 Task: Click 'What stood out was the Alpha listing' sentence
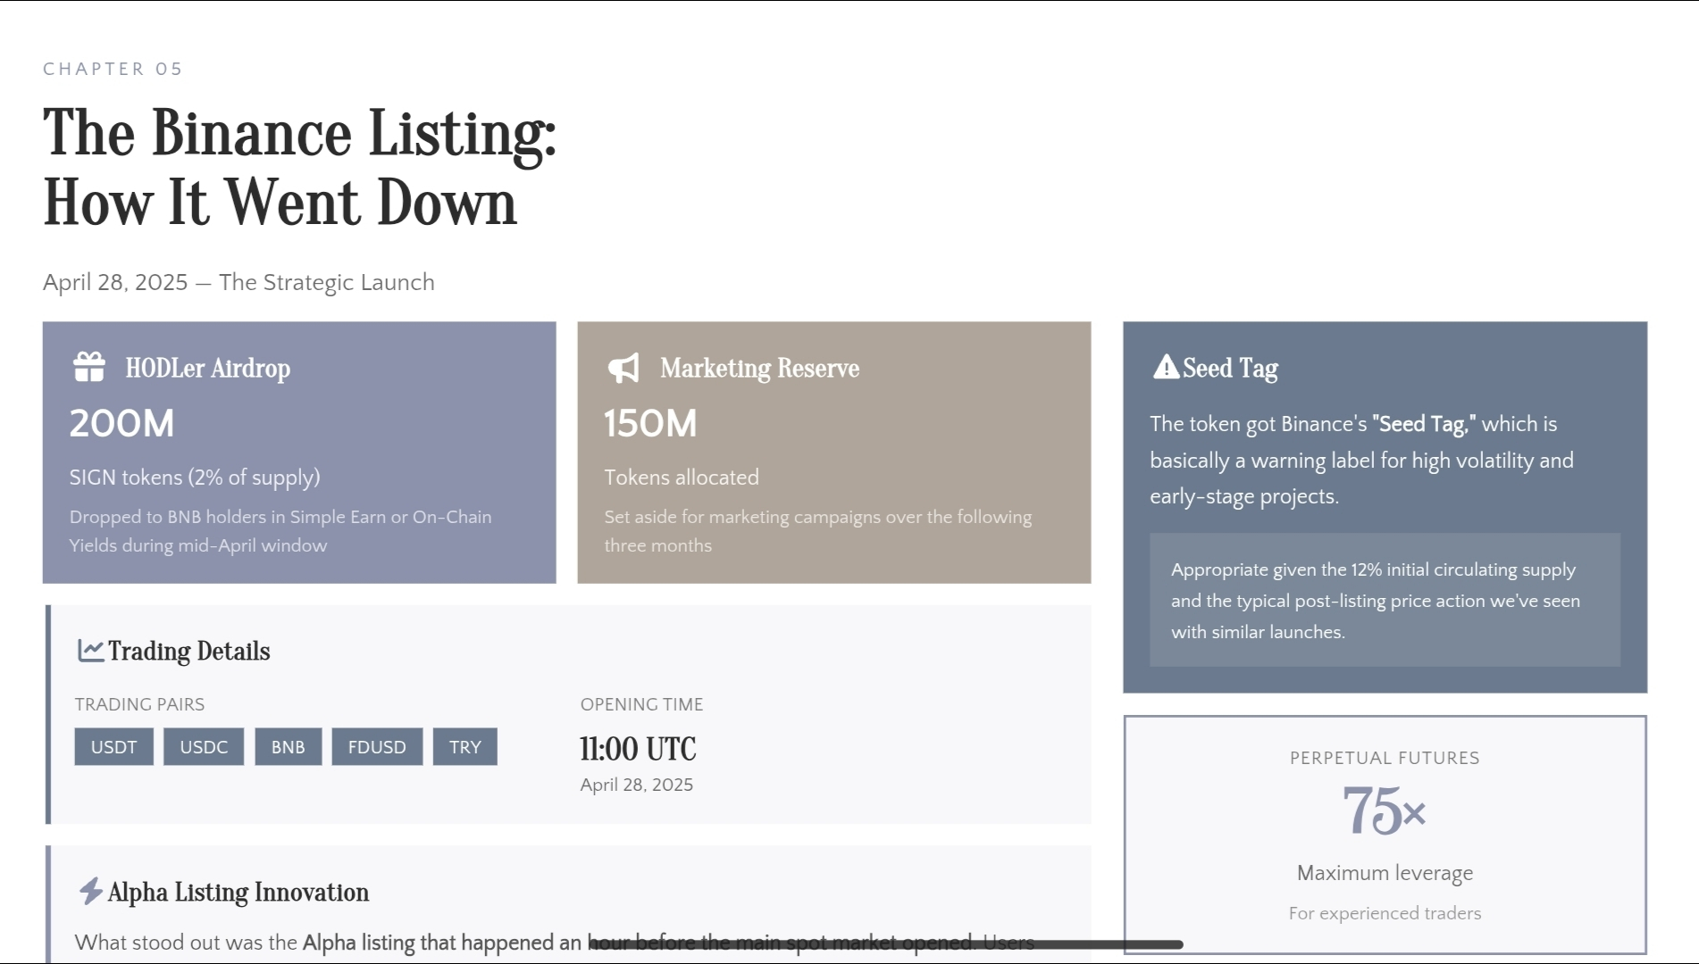pyautogui.click(x=554, y=943)
